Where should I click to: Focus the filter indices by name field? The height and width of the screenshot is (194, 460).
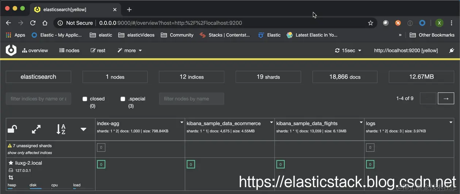38,99
